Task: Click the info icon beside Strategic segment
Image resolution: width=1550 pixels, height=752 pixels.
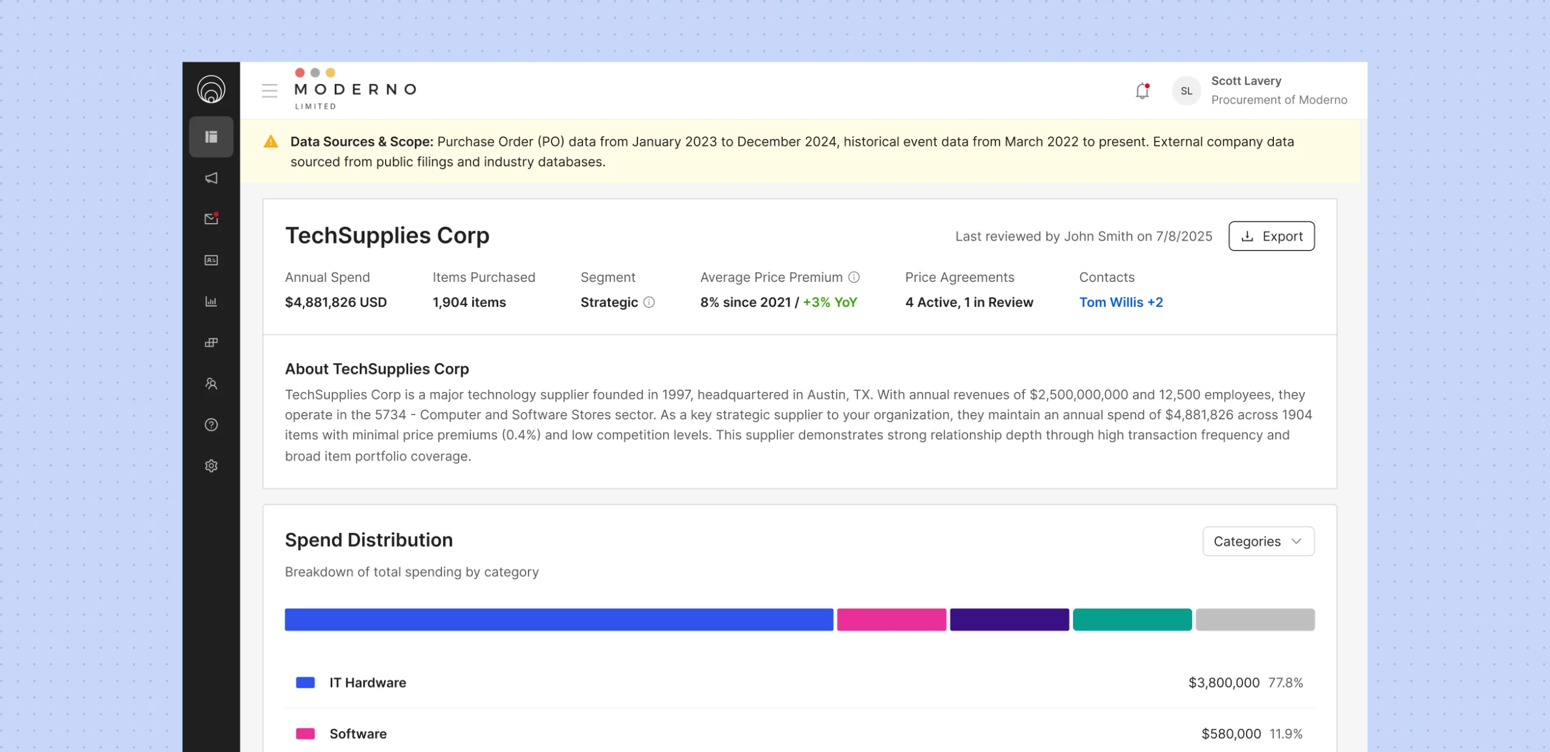Action: 648,302
